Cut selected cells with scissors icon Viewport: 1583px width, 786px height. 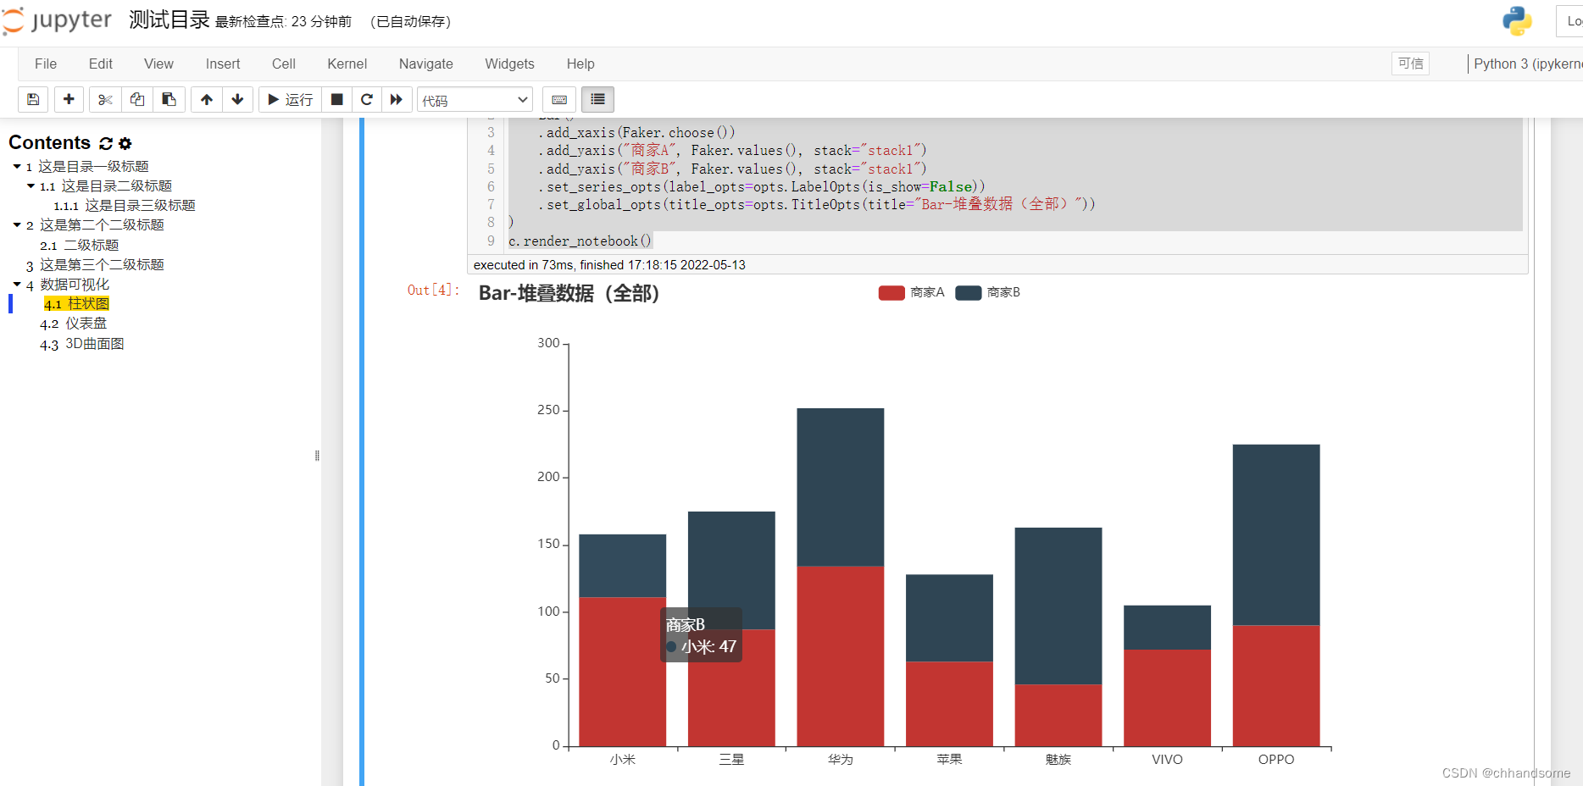(x=105, y=100)
